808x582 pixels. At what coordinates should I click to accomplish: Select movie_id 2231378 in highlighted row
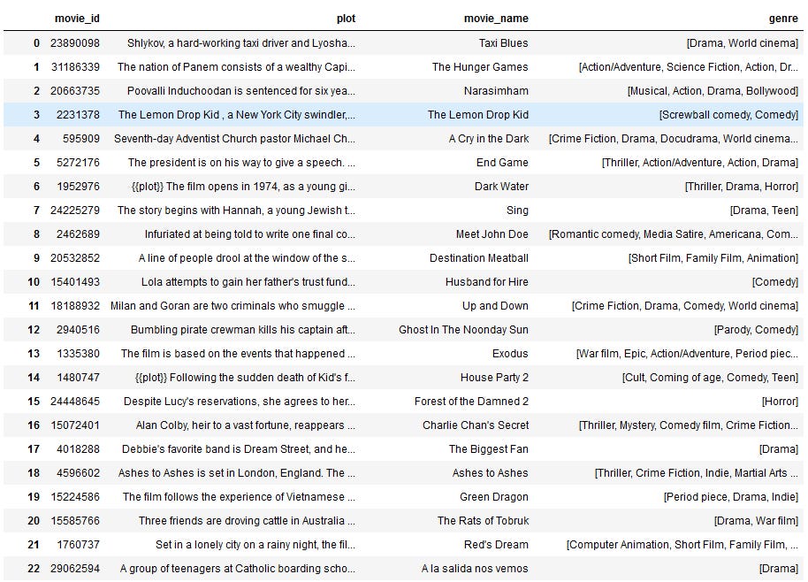tap(78, 115)
